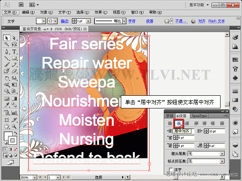Screen dimensions: 242x181
Task: Click the white Fill color swatch
Action: pyautogui.click(x=7, y=136)
